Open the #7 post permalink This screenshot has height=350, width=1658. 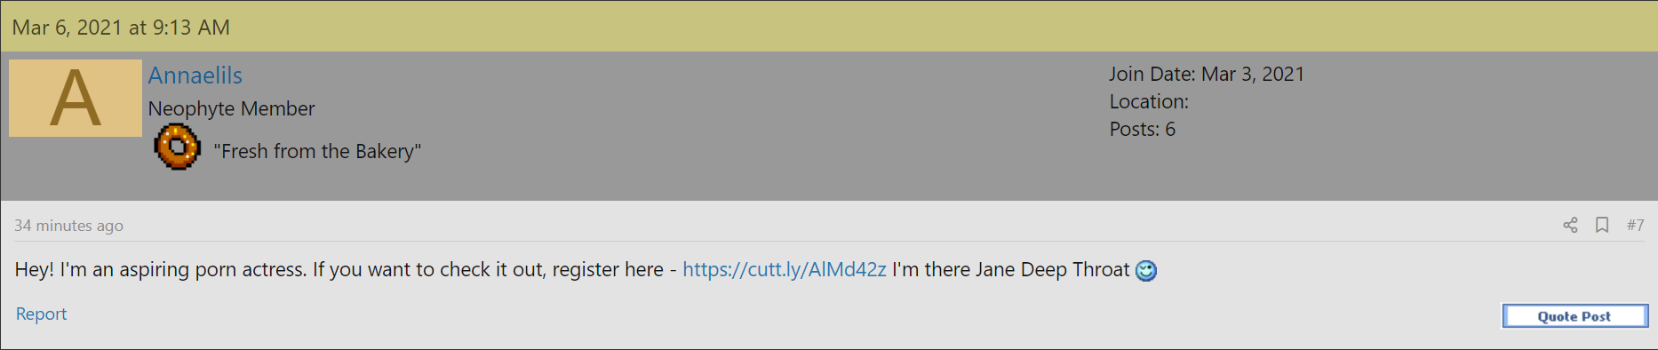click(1635, 225)
